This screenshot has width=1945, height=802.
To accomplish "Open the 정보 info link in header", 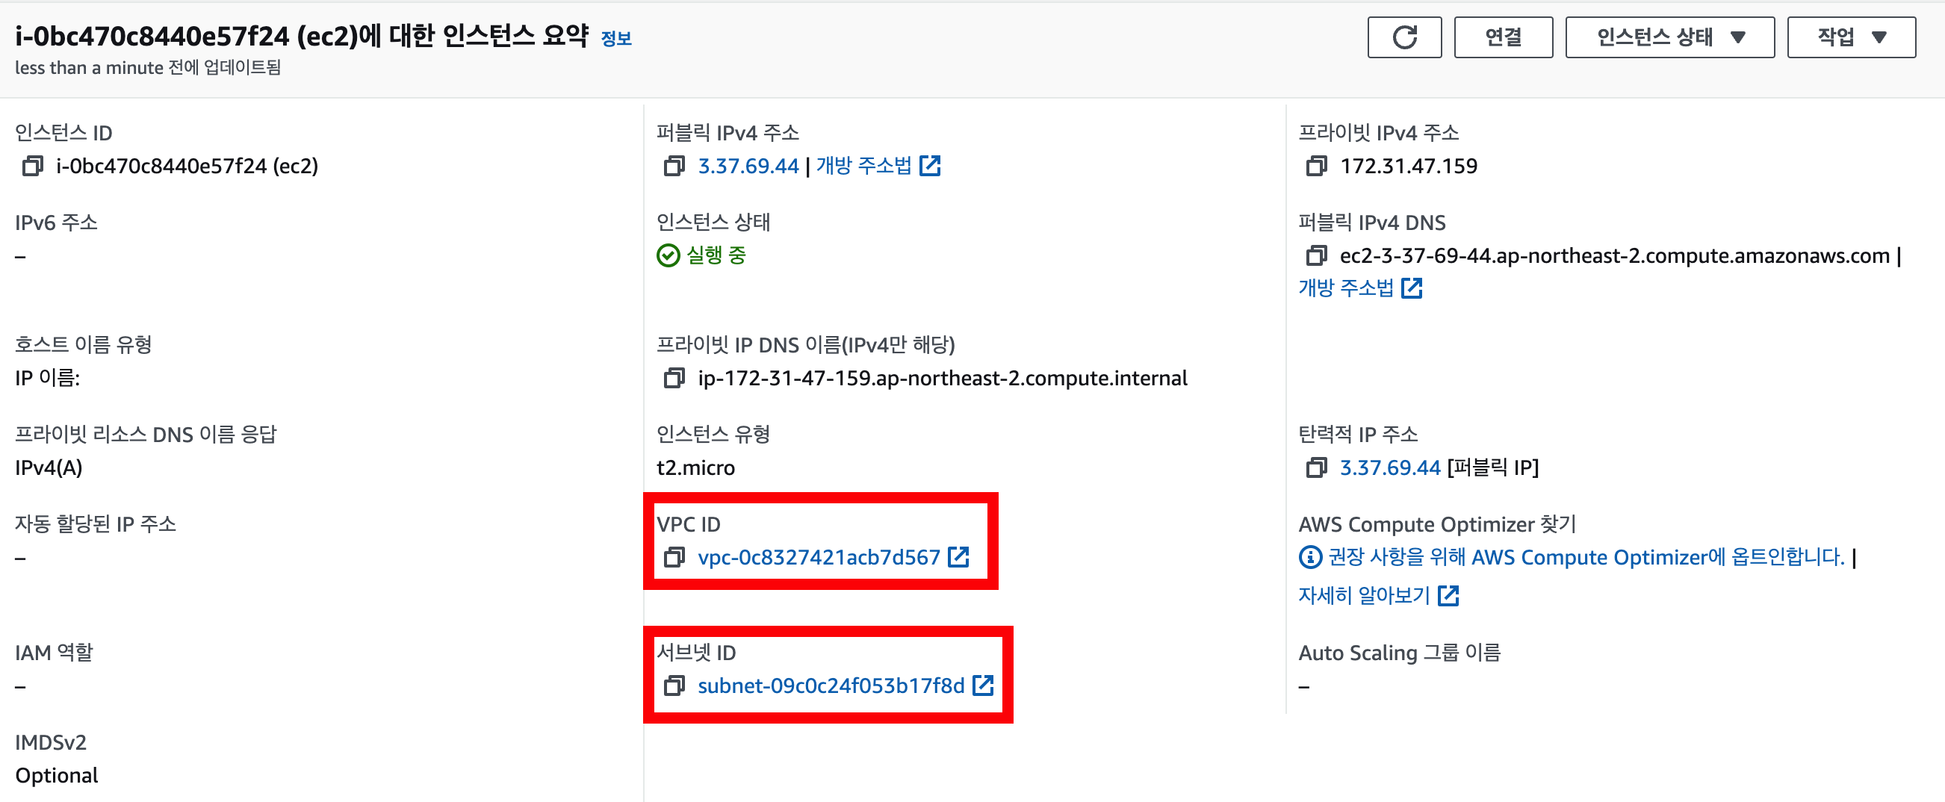I will point(615,39).
